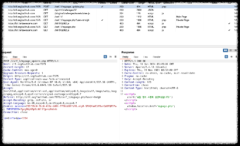Viewport: 240px width, 146px height.
Task: Open the Request pane hamburger options menu
Action: [x=115, y=57]
